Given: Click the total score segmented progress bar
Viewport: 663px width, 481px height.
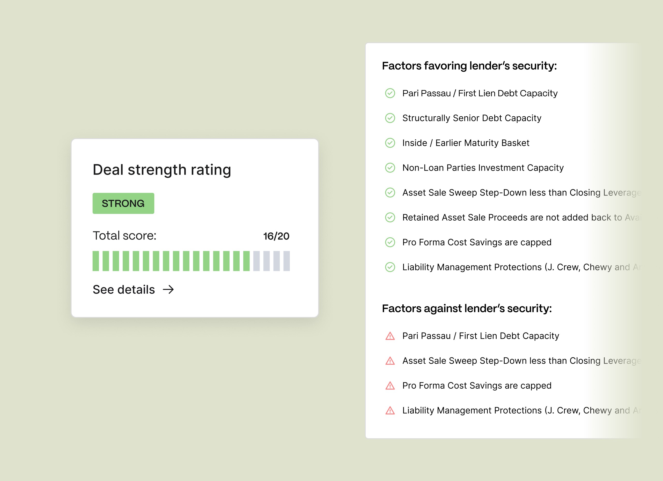Looking at the screenshot, I should [x=191, y=261].
